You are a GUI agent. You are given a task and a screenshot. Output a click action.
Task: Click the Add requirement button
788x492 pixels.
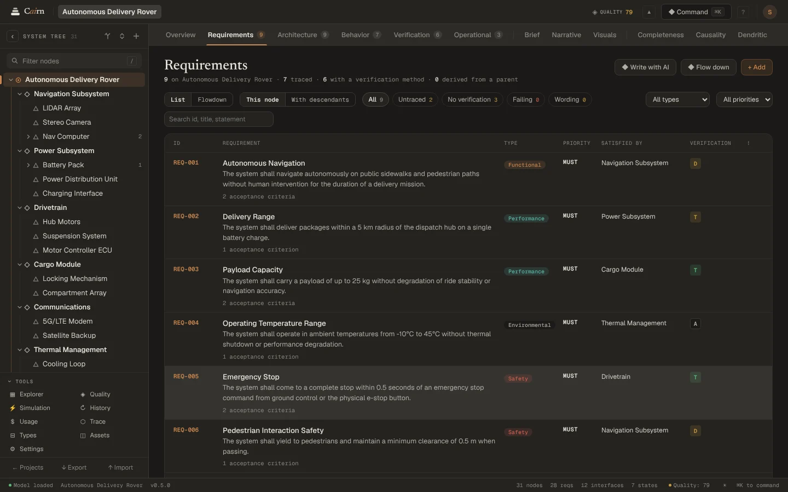pos(756,67)
